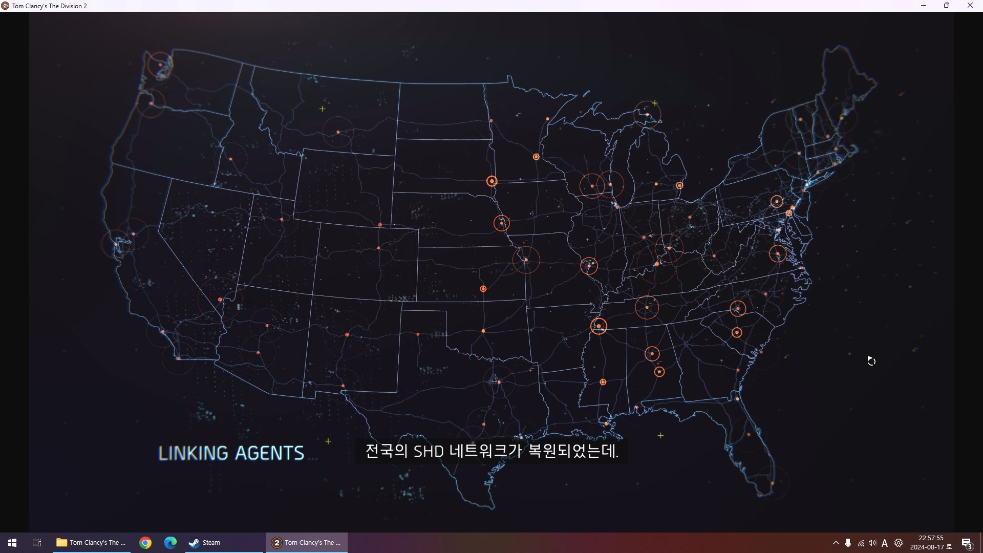Open the Google Chrome taskbar icon

pyautogui.click(x=145, y=543)
